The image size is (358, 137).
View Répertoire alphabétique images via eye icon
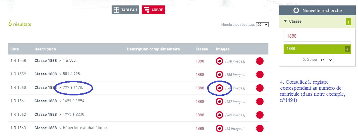click(219, 128)
